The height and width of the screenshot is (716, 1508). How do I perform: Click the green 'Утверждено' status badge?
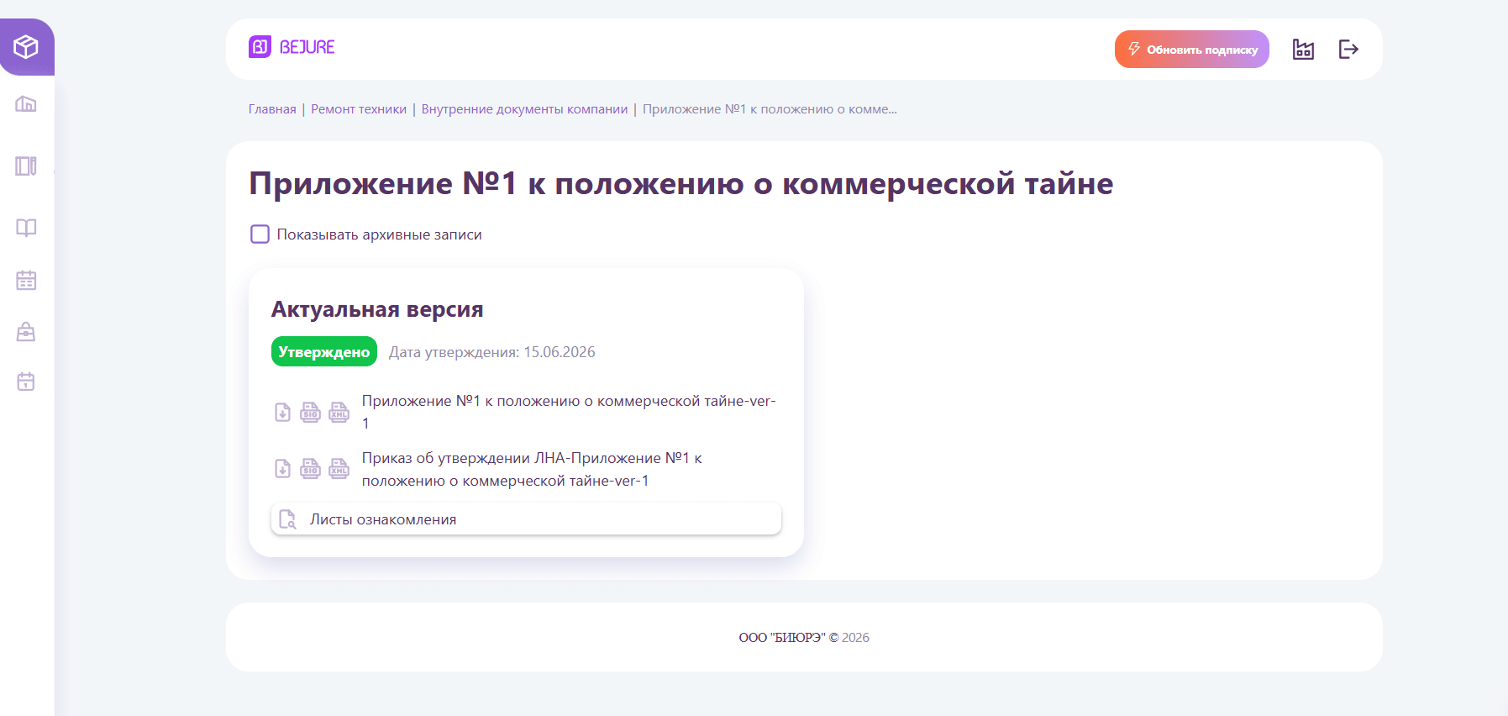[x=324, y=352]
